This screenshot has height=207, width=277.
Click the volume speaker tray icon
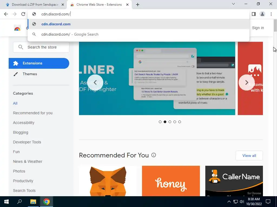click(242, 202)
